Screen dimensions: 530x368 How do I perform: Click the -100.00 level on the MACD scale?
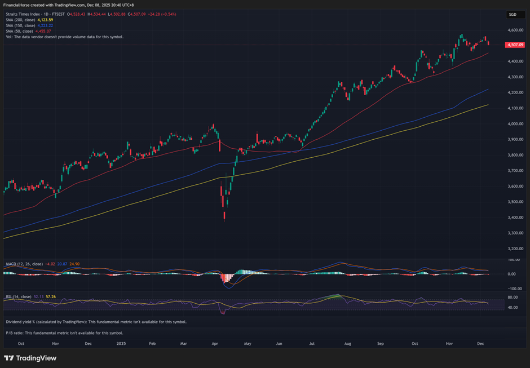point(514,287)
